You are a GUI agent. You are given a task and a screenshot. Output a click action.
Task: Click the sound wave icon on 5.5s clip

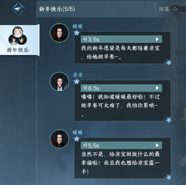tap(85, 145)
